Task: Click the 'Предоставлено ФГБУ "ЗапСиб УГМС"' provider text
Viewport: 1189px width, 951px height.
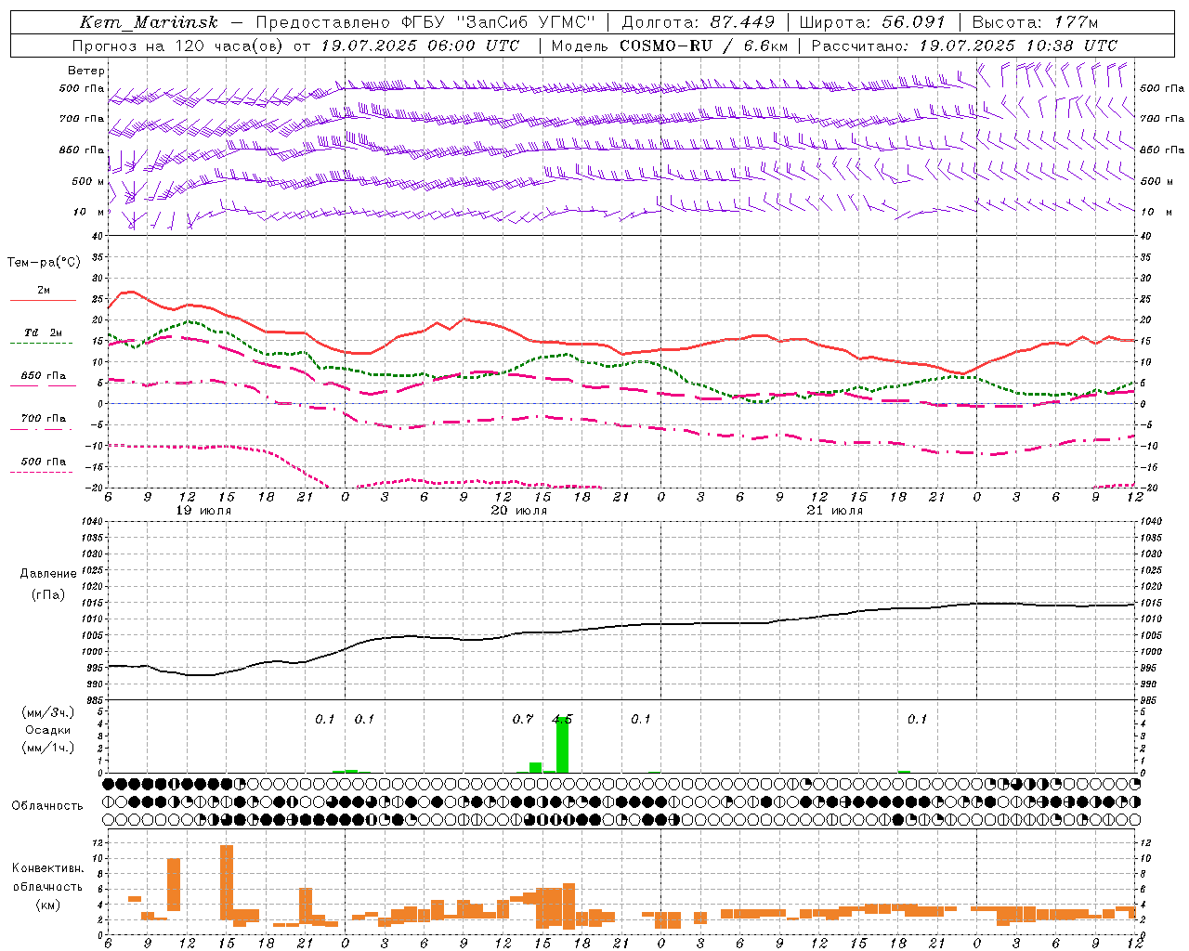Action: coord(425,22)
